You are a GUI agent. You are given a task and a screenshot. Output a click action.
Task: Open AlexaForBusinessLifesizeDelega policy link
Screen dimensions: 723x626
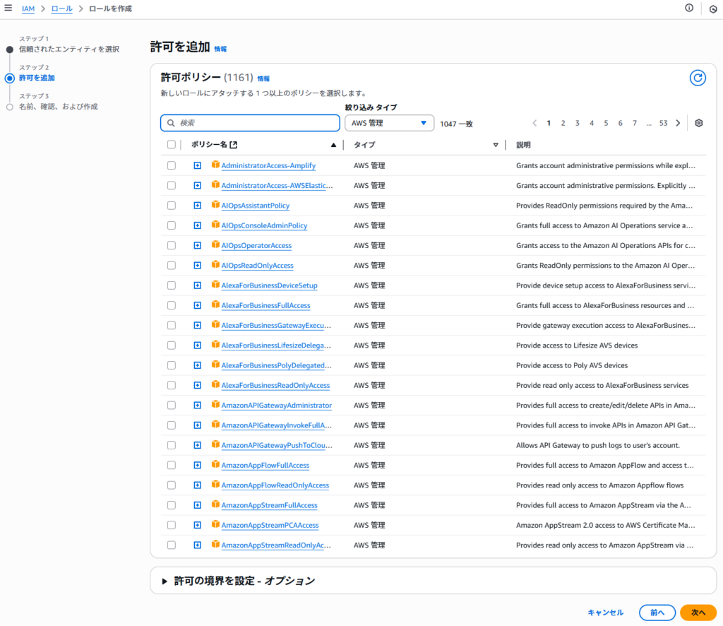pyautogui.click(x=276, y=346)
